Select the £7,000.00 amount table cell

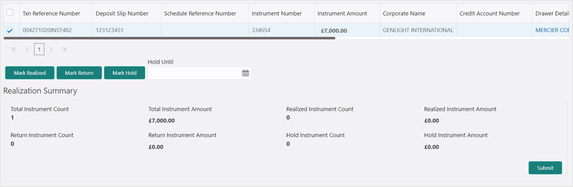point(347,30)
